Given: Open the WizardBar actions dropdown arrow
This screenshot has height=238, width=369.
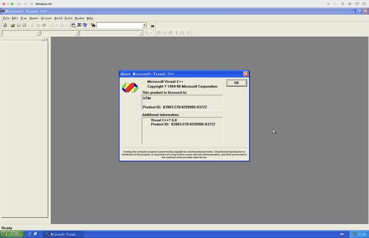Looking at the screenshot, I should click(151, 33).
